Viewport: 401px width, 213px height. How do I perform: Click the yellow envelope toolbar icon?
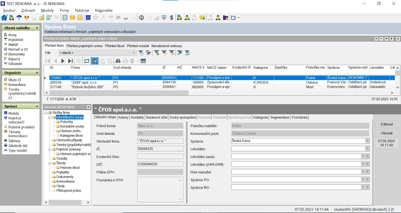(73, 18)
